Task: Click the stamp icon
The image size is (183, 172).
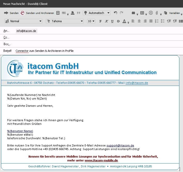Action: [x=73, y=13]
